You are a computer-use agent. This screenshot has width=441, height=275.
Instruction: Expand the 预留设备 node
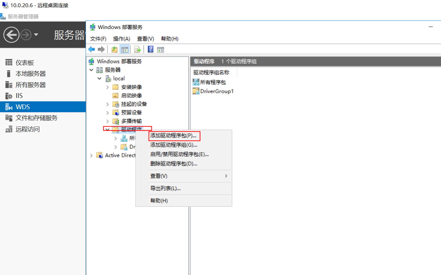(x=107, y=113)
